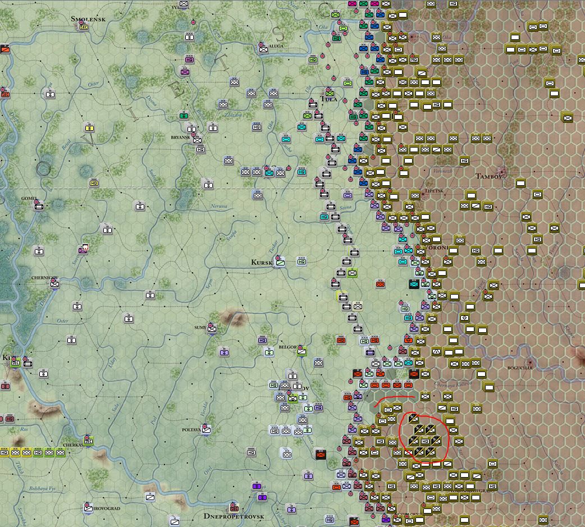The image size is (585, 527).
Task: Select the purple HQ counter south of Vyazma
Action: (x=190, y=59)
